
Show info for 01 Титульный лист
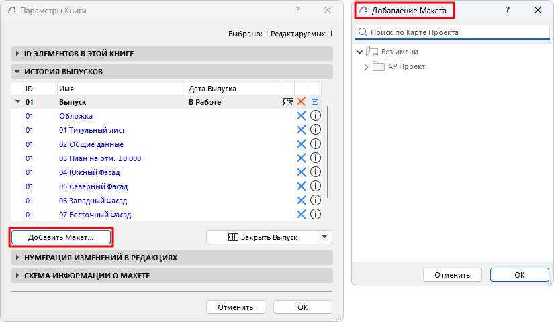[x=315, y=130]
